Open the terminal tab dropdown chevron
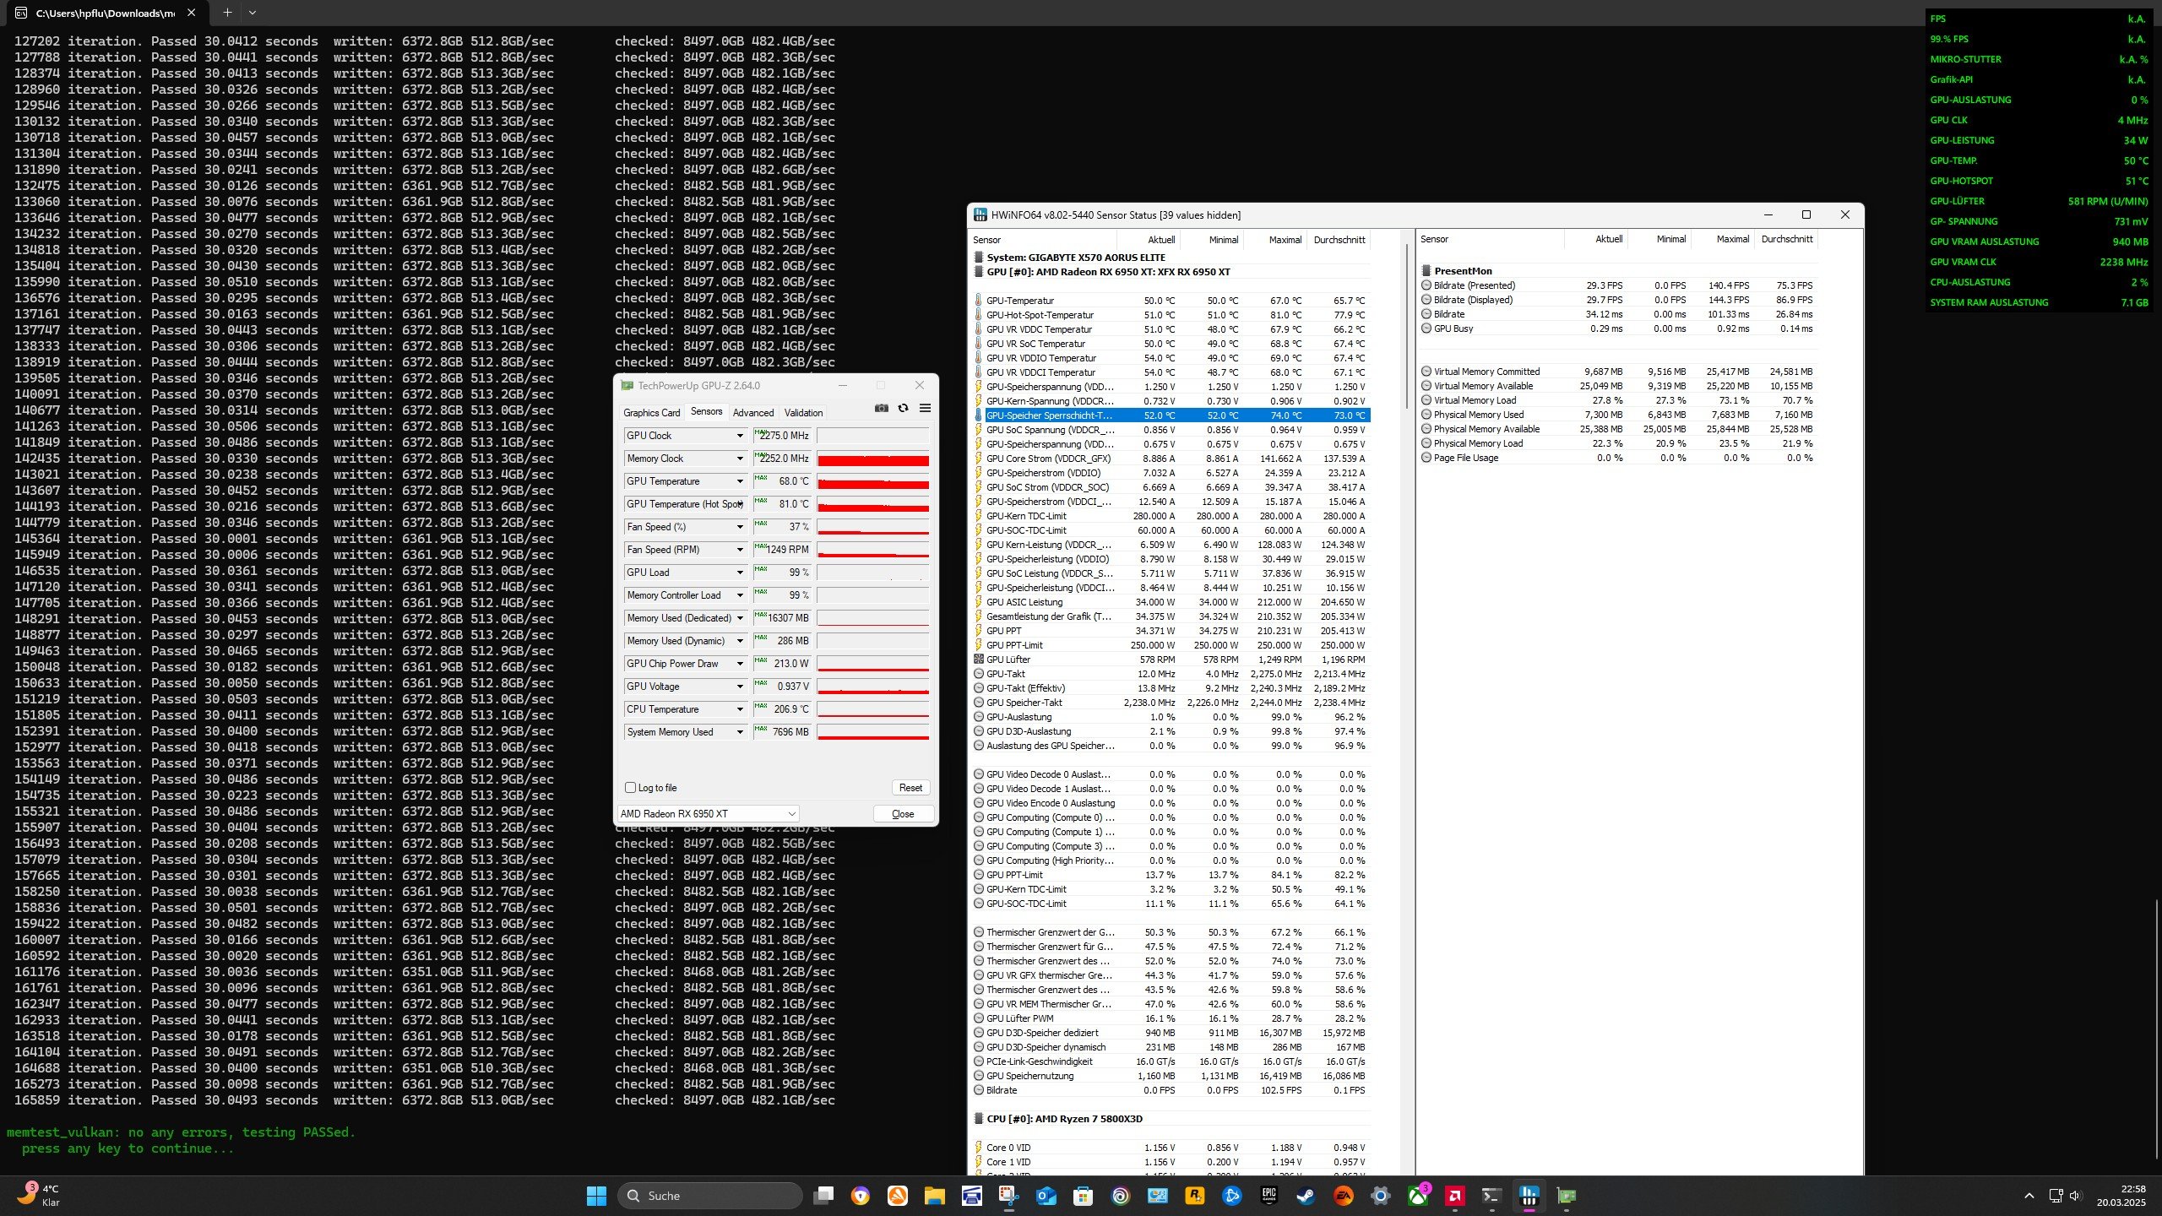2162x1216 pixels. (x=252, y=13)
